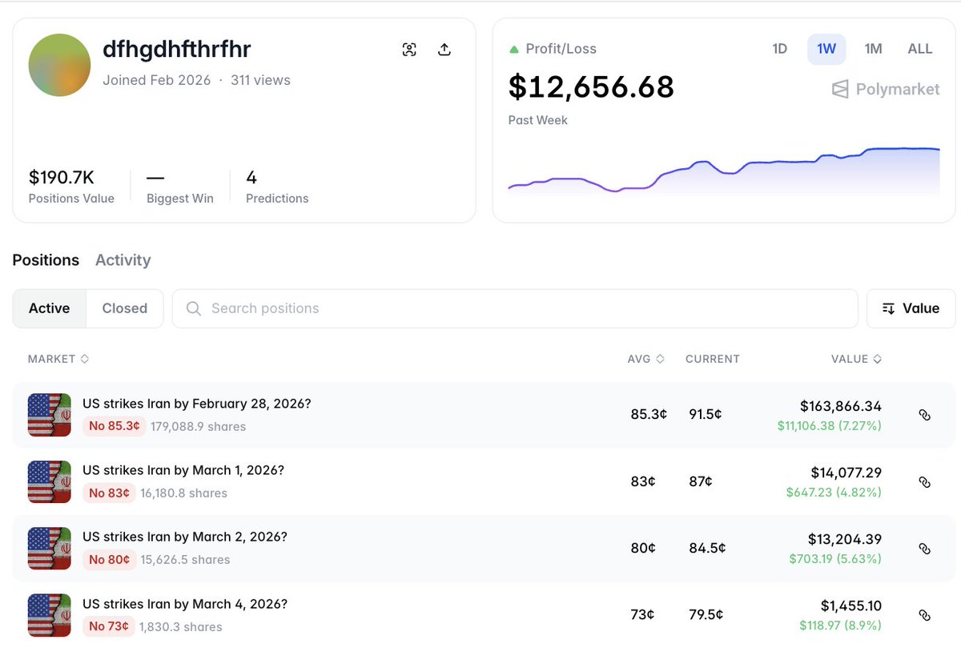Screen dimensions: 961x664
Task: Click the blurred profile avatar
Action: click(59, 65)
